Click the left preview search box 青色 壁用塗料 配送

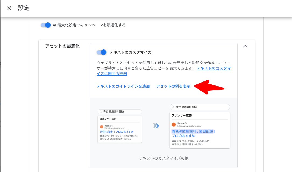point(120,112)
